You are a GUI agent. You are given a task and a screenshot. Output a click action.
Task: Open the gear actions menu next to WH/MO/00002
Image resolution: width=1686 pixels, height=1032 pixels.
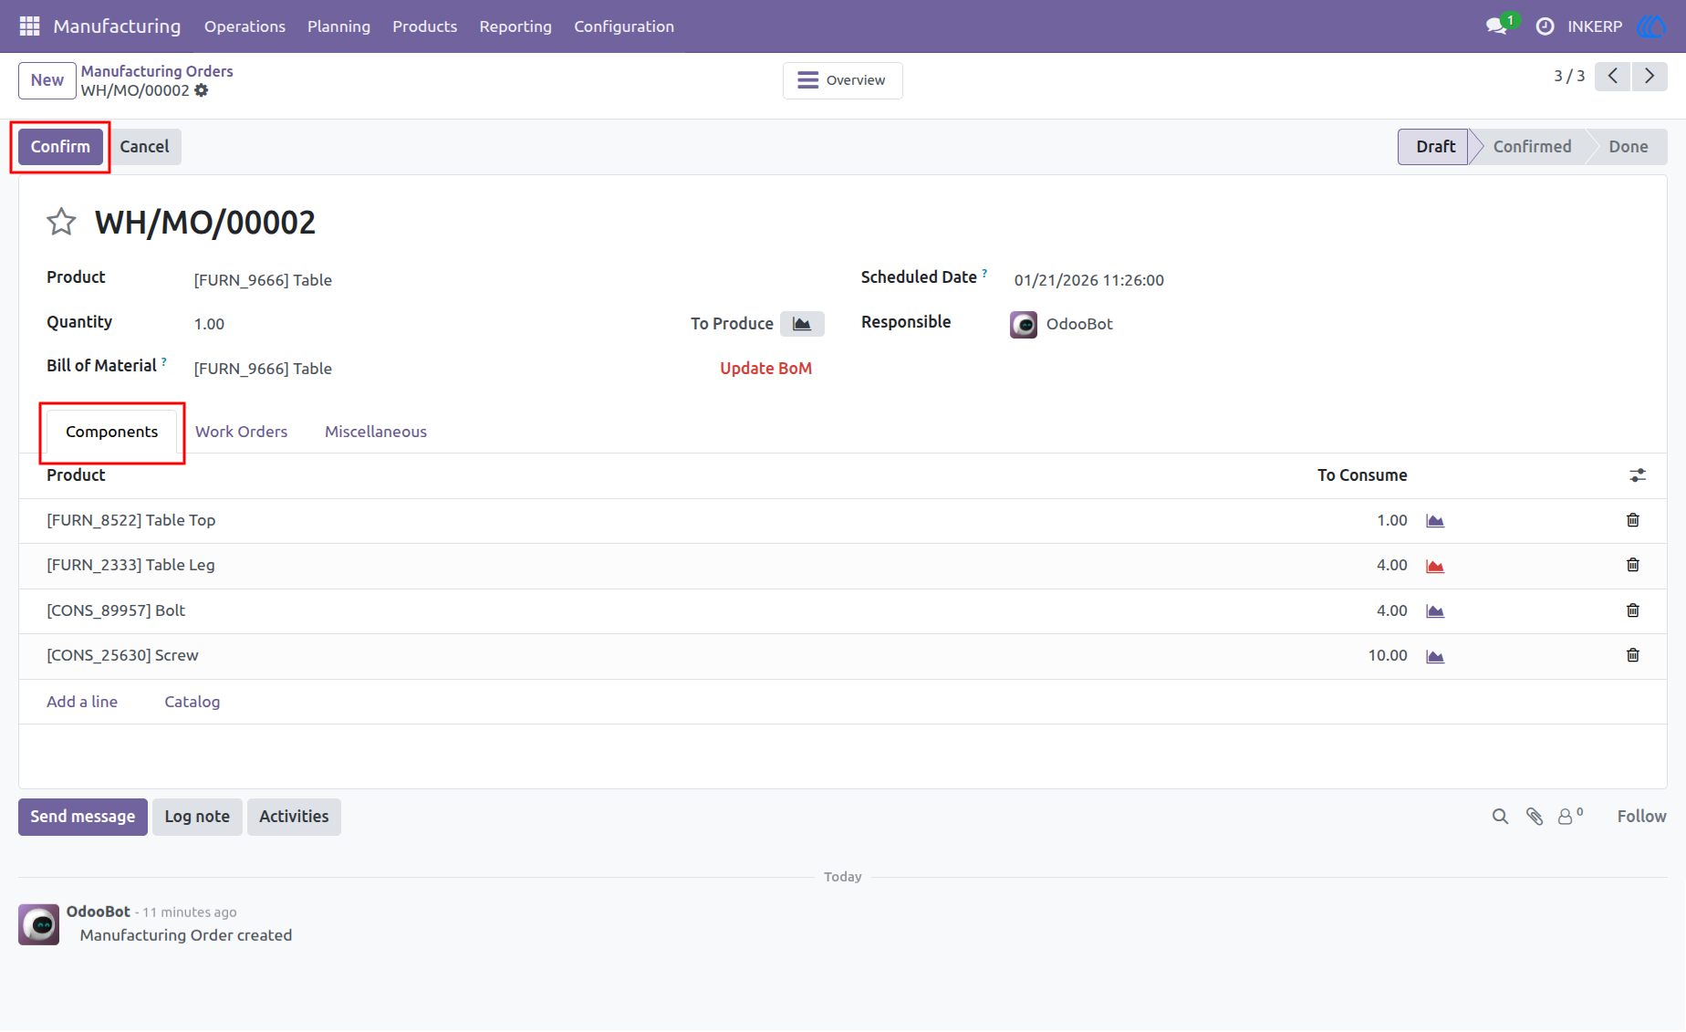point(202,90)
